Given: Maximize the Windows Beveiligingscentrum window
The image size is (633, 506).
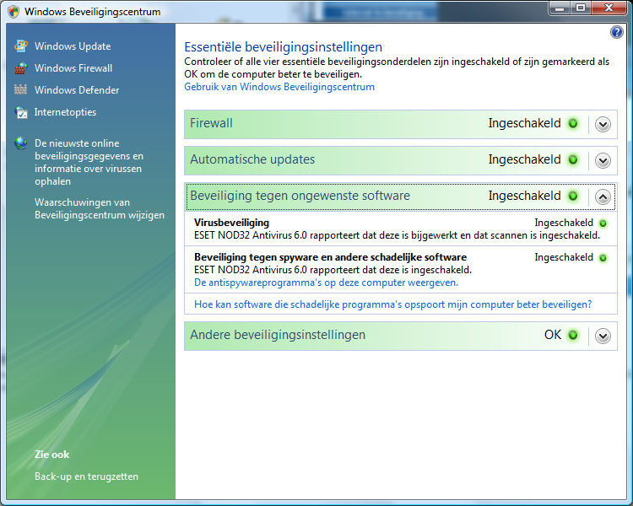Looking at the screenshot, I should pos(581,8).
